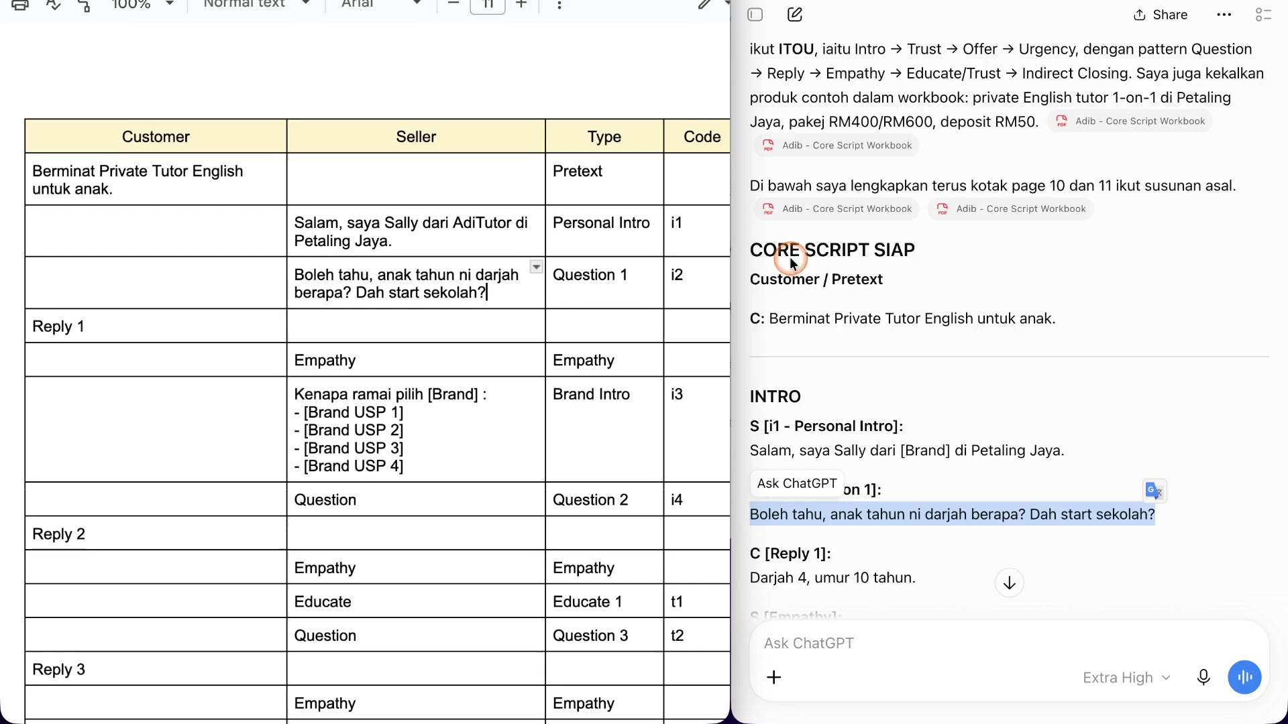Open the Extra High model dropdown
The image size is (1288, 724).
[x=1127, y=678]
